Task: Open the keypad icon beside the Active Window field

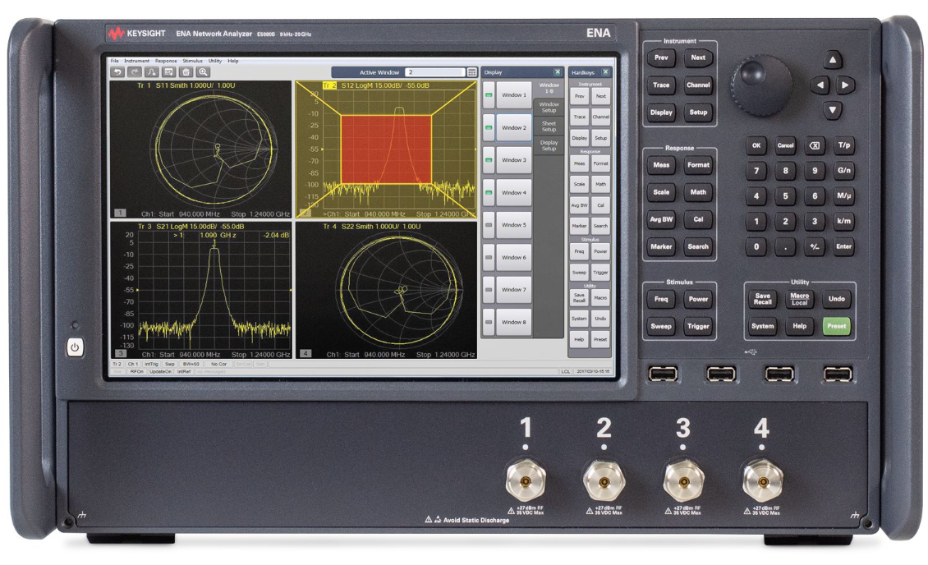Action: [471, 72]
